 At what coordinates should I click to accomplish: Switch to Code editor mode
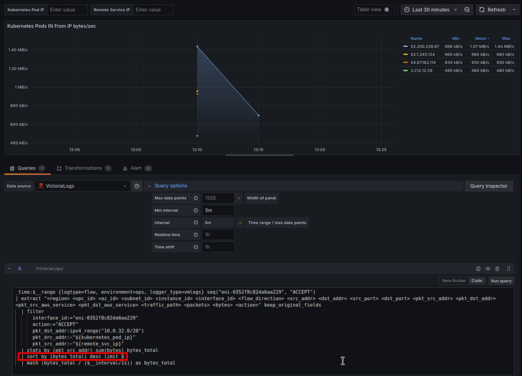click(x=477, y=281)
